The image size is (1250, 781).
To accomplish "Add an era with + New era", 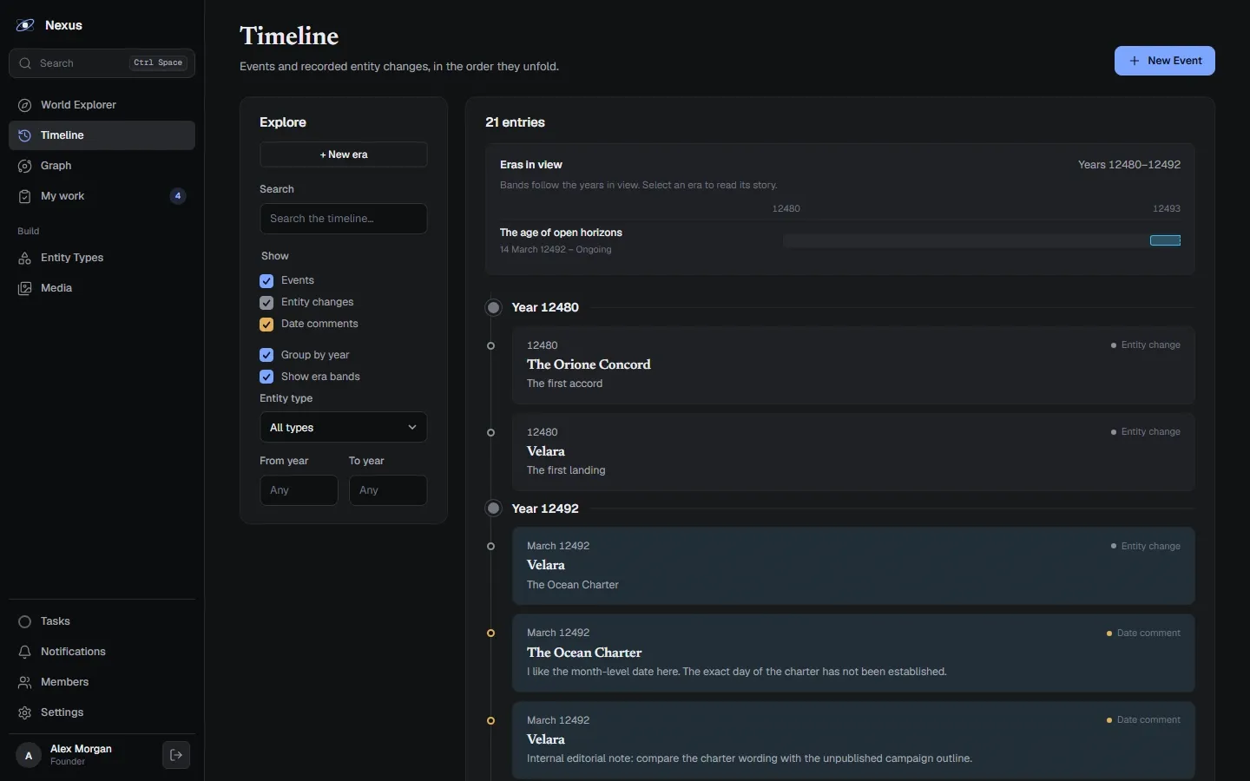I will [x=344, y=154].
